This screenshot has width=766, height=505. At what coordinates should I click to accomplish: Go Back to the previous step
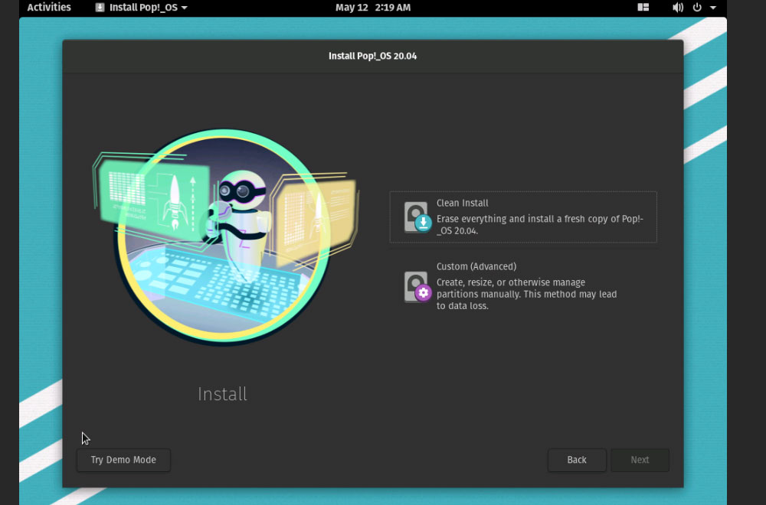click(x=577, y=460)
